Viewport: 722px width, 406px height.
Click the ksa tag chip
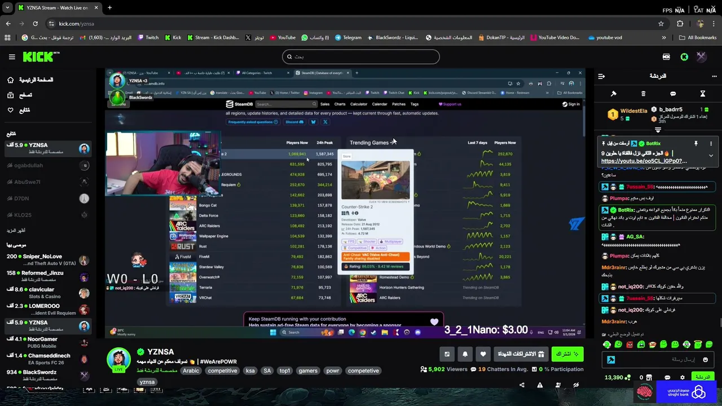point(250,371)
